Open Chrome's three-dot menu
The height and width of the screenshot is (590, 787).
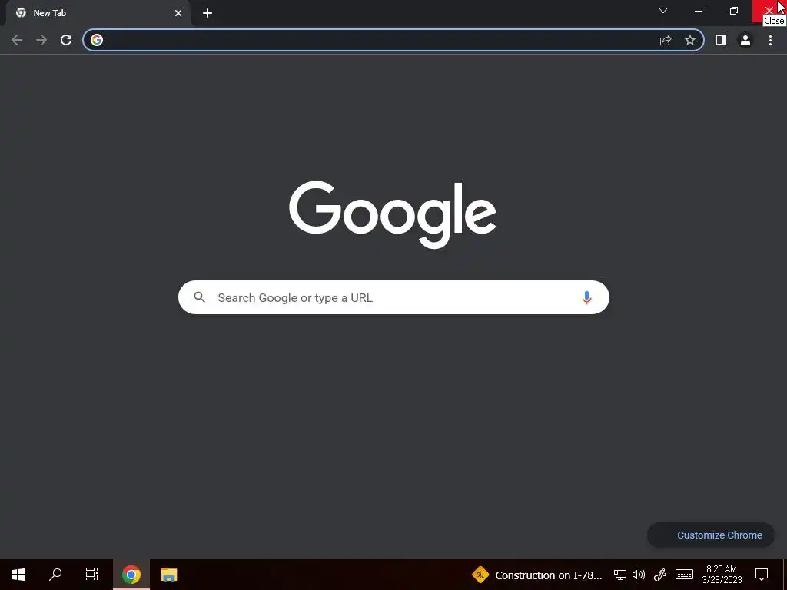tap(770, 40)
